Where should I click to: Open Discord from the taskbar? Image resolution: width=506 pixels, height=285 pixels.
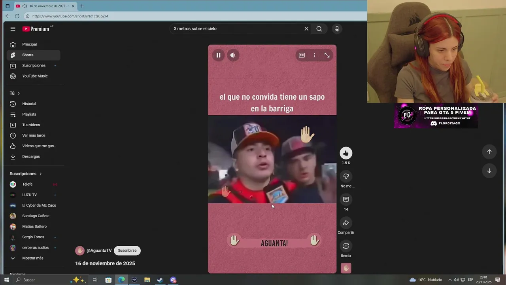(x=173, y=280)
